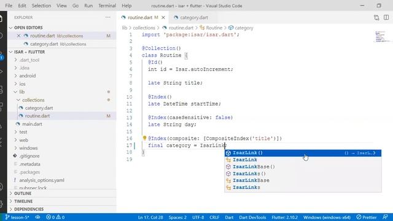Image resolution: width=393 pixels, height=221 pixels.
Task: Click the open changes icon in editor toolbar
Action: [376, 17]
